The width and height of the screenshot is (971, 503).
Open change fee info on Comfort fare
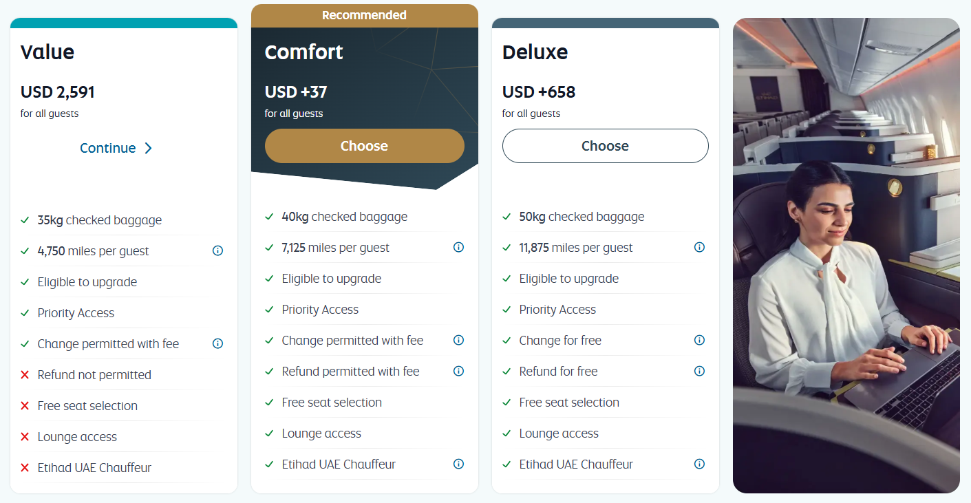[458, 340]
